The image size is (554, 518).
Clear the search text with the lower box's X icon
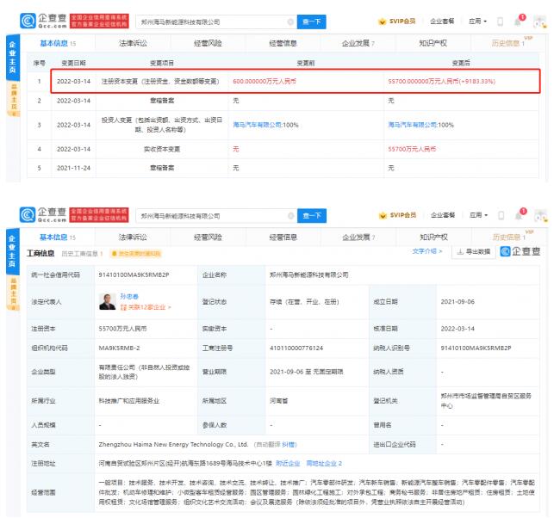point(289,216)
